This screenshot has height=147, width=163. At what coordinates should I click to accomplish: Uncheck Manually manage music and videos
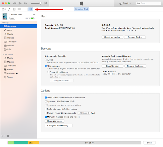tap(46, 117)
